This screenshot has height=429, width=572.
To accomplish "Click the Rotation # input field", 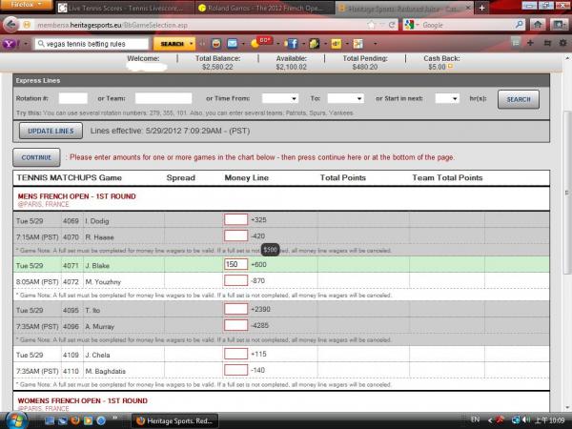I will [72, 98].
